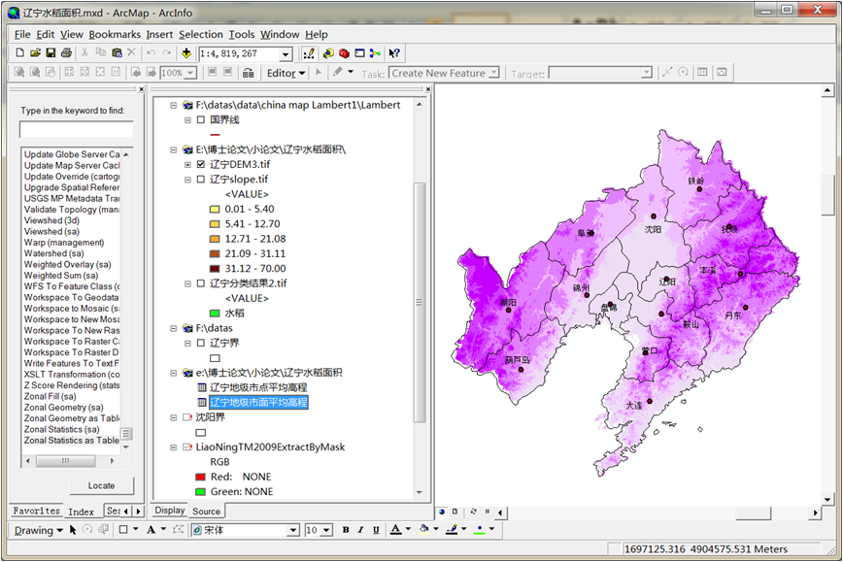Open the Editor menu button

[286, 73]
